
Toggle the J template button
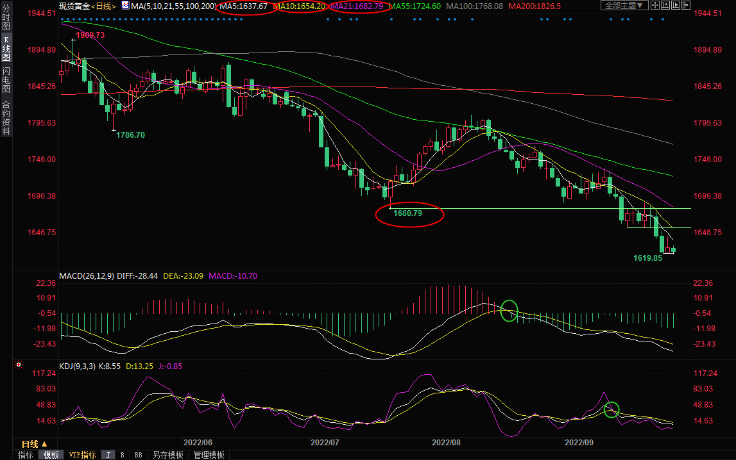pos(108,455)
